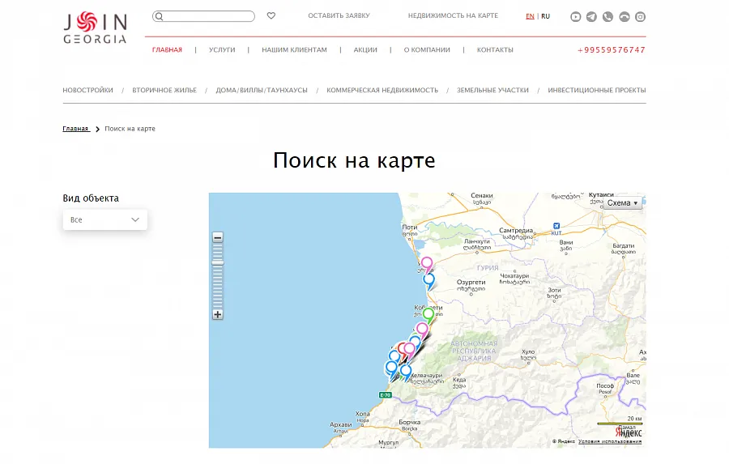Click the Главная breadcrumb link
Image resolution: width=729 pixels, height=464 pixels.
coord(76,129)
